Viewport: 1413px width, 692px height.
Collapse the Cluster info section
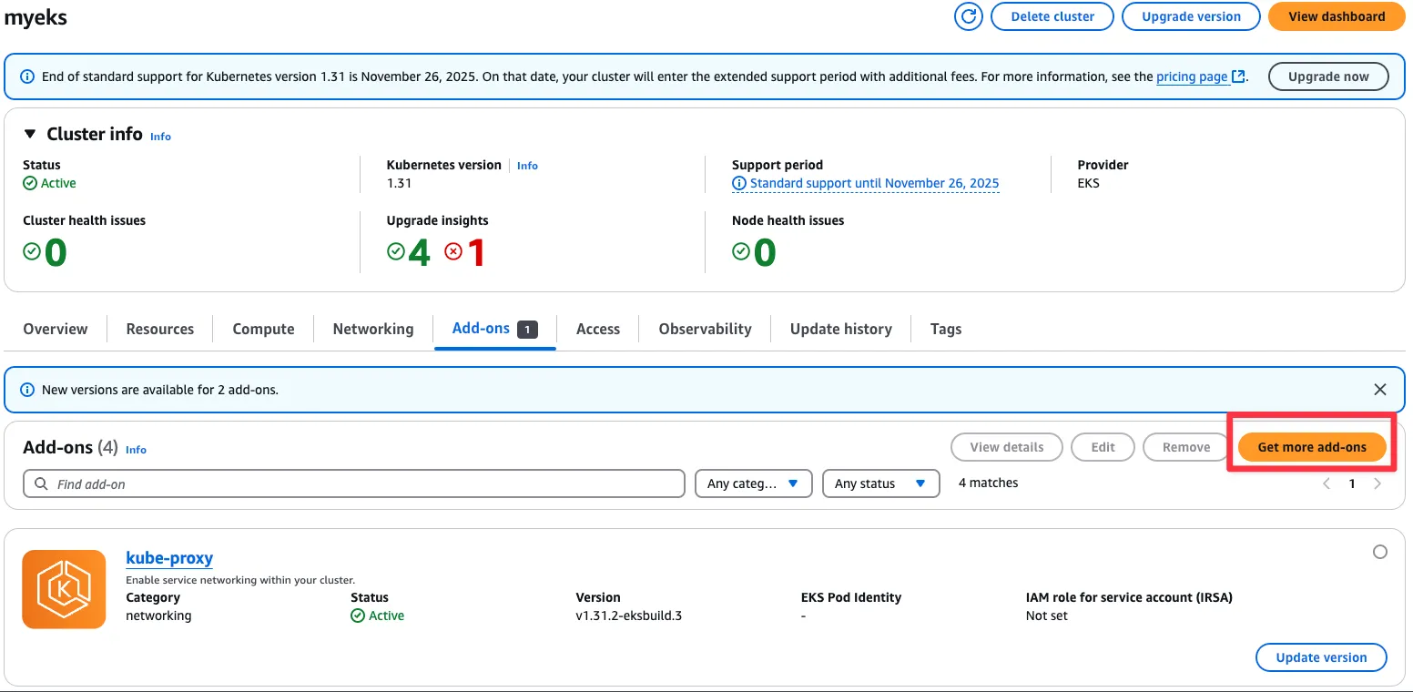point(30,134)
